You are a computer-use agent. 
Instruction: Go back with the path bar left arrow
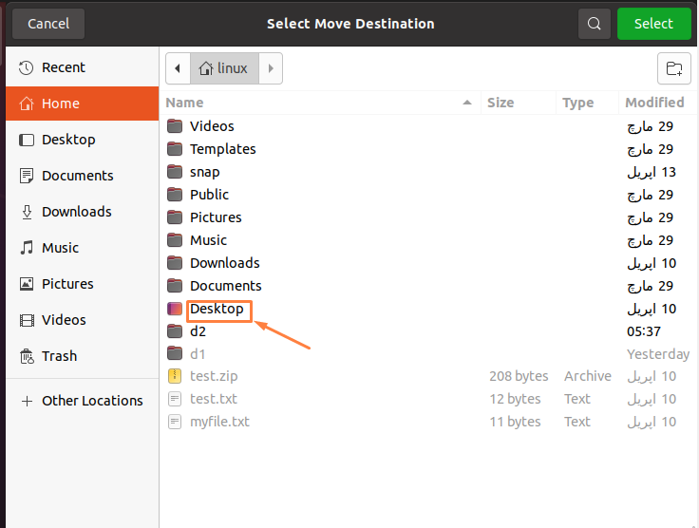pos(178,68)
